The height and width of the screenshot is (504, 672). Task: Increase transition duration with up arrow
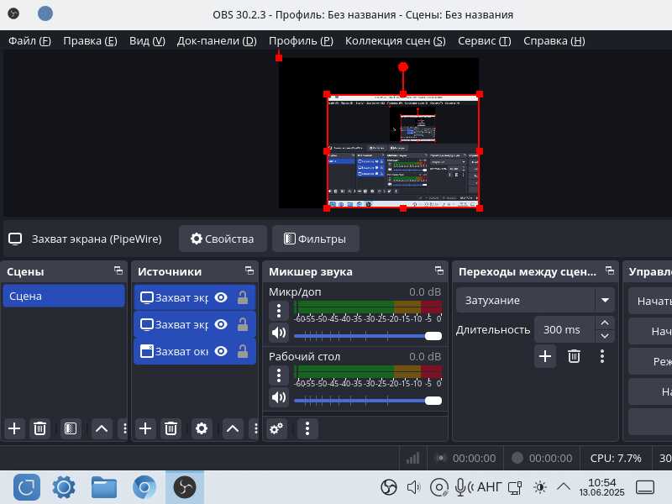pos(605,323)
